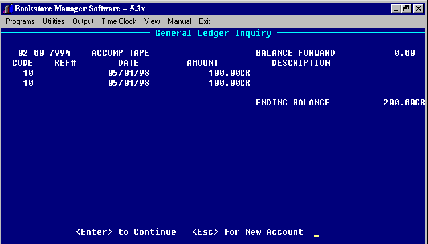The height and width of the screenshot is (244, 428).
Task: Restore down the Bookstore Manager window
Action: tap(406, 9)
